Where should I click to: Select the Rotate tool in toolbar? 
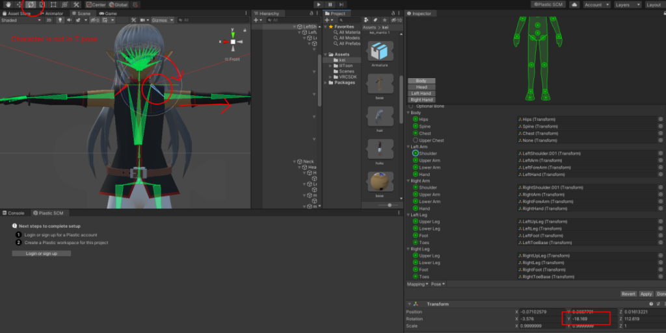[31, 5]
